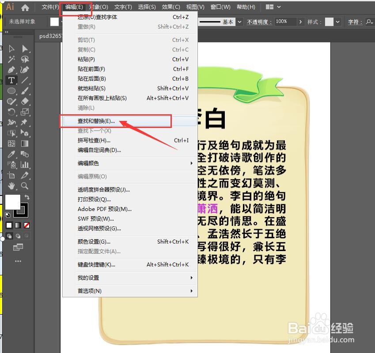The height and width of the screenshot is (353, 375).
Task: Select the Pen tool
Action: point(12,70)
